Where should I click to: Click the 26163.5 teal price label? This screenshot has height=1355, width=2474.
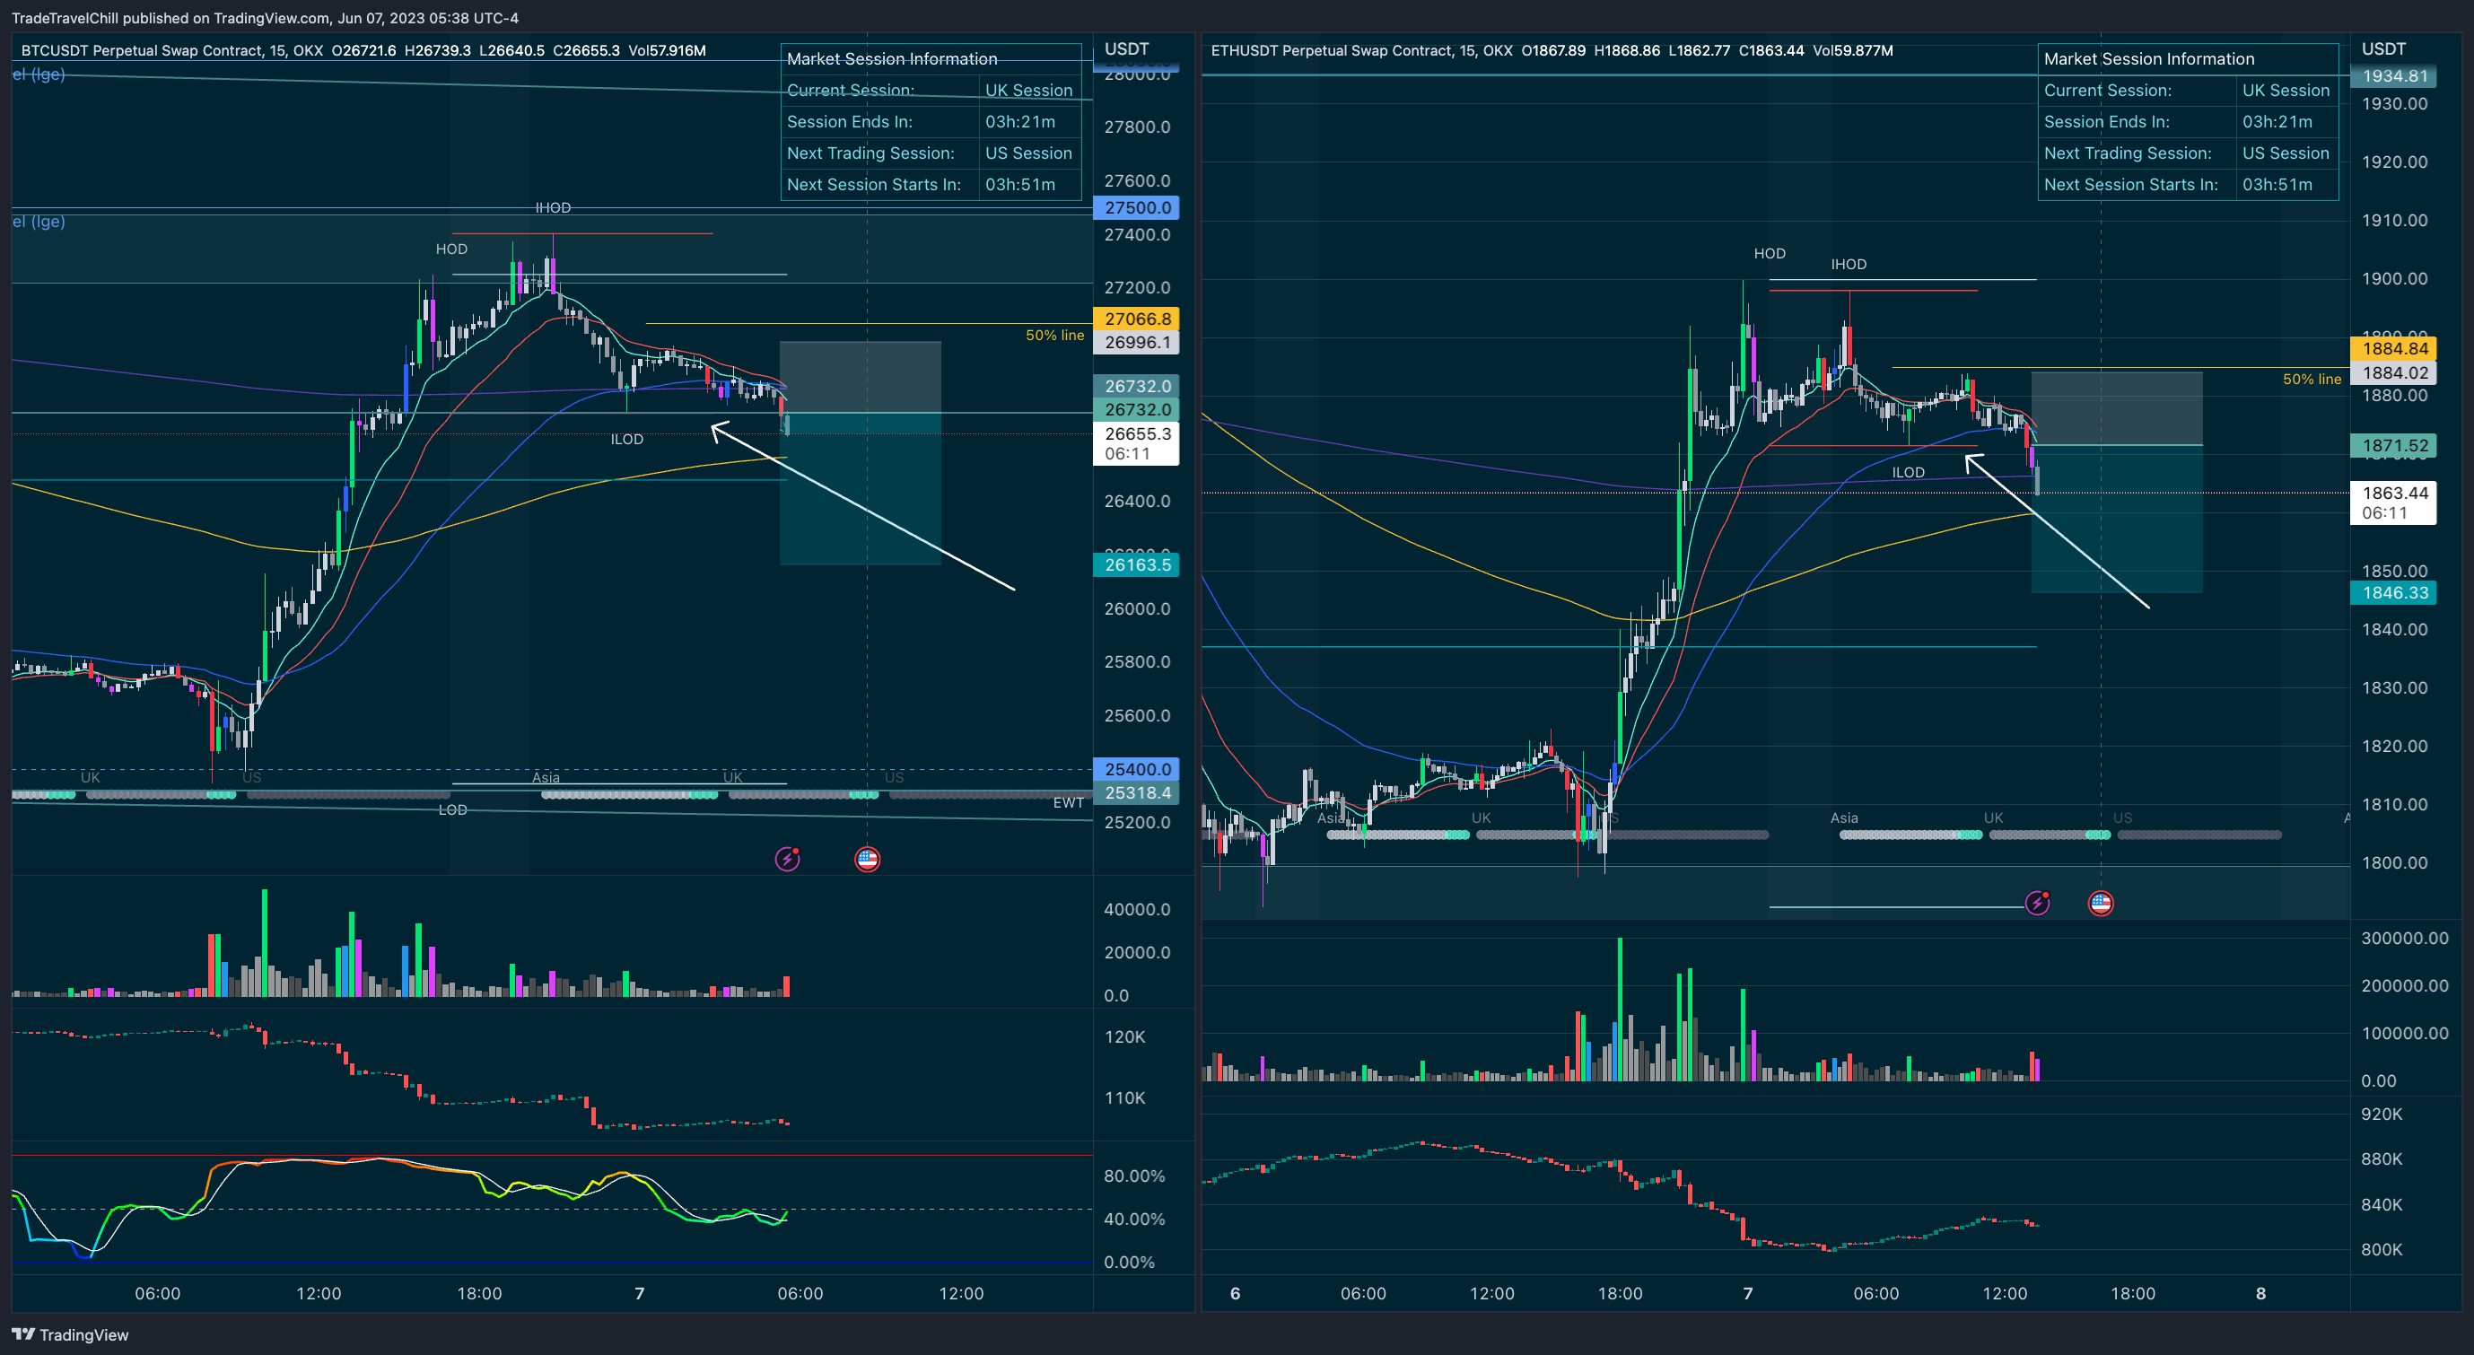pos(1136,564)
